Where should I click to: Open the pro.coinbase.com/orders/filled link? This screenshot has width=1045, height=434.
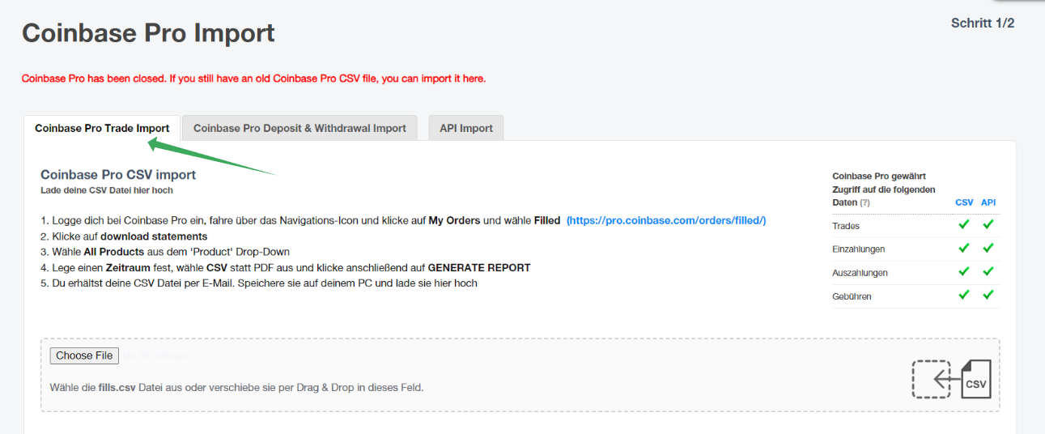666,220
